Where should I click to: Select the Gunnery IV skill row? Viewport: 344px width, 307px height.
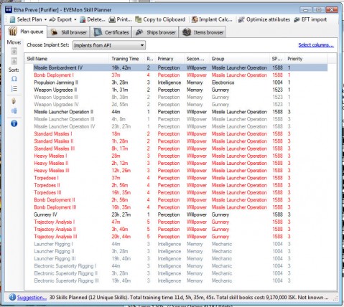point(180,214)
